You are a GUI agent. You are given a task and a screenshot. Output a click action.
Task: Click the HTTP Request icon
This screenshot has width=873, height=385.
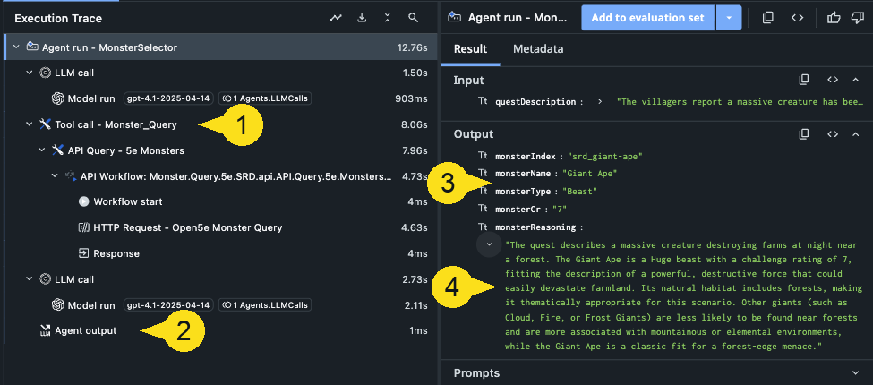click(x=83, y=227)
